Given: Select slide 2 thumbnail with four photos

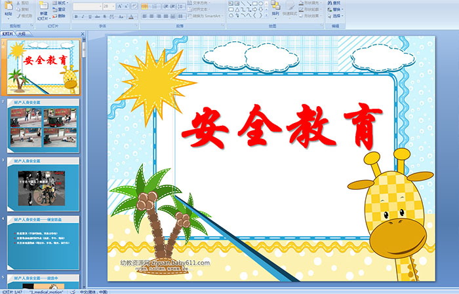Looking at the screenshot, I should (43, 126).
